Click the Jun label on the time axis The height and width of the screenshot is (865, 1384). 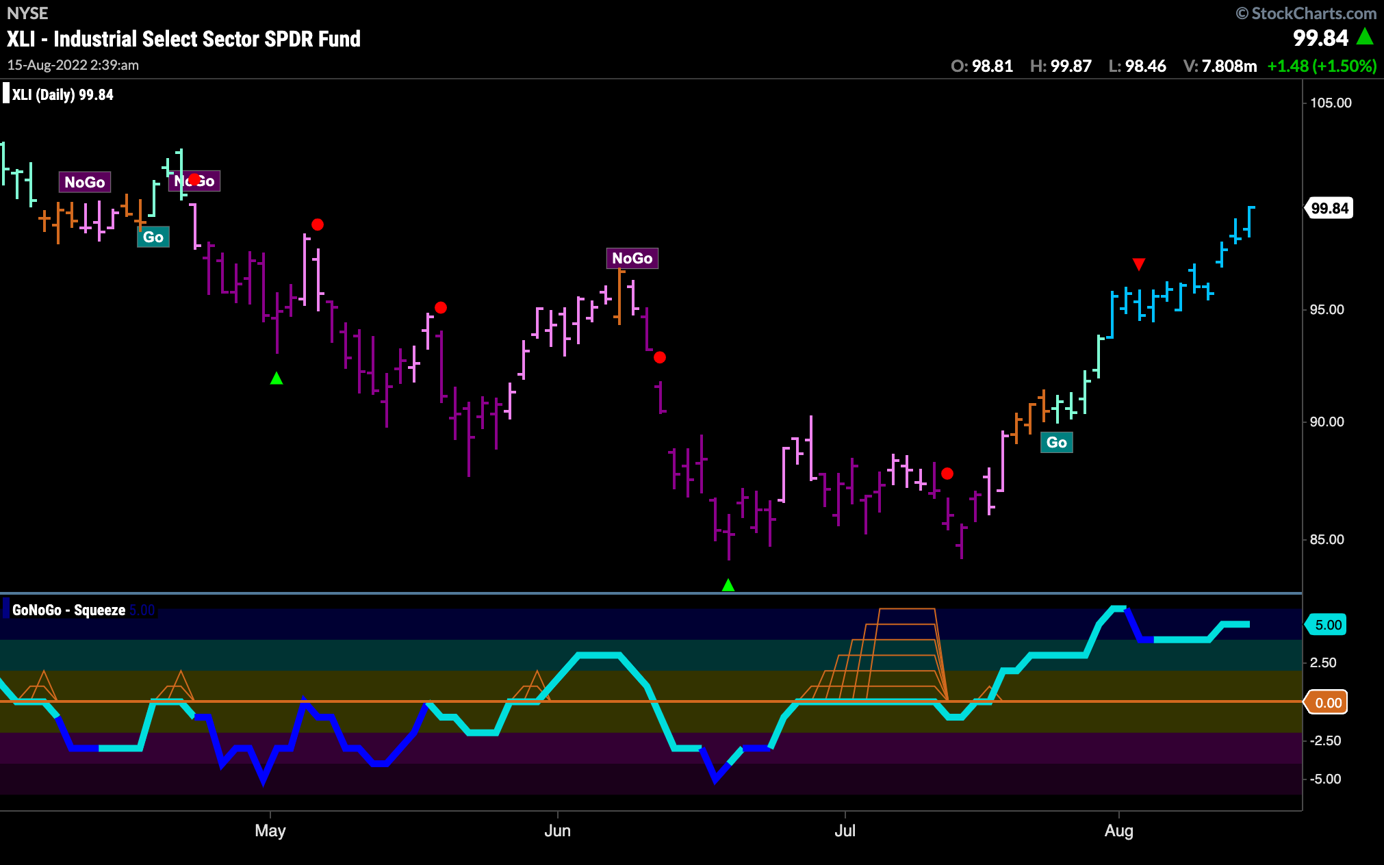557,831
